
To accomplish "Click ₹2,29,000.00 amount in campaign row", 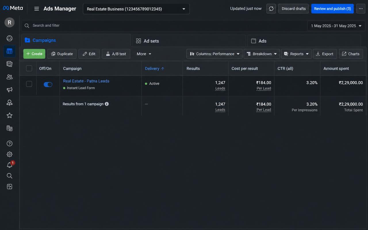I will 351,83.
